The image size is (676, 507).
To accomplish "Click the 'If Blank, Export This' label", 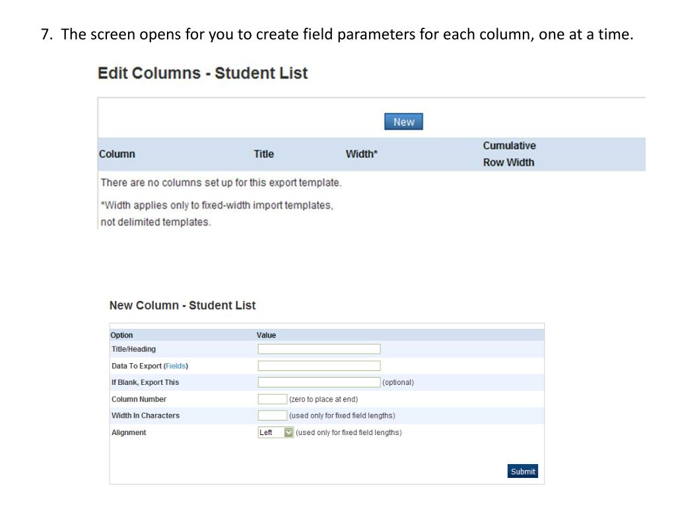I will click(145, 382).
